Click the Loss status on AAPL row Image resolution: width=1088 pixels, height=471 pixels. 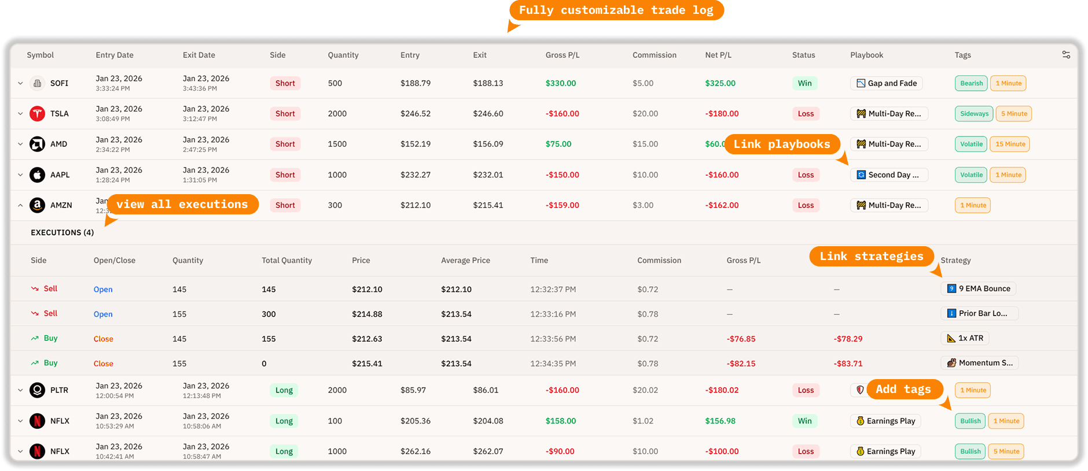[x=806, y=175]
